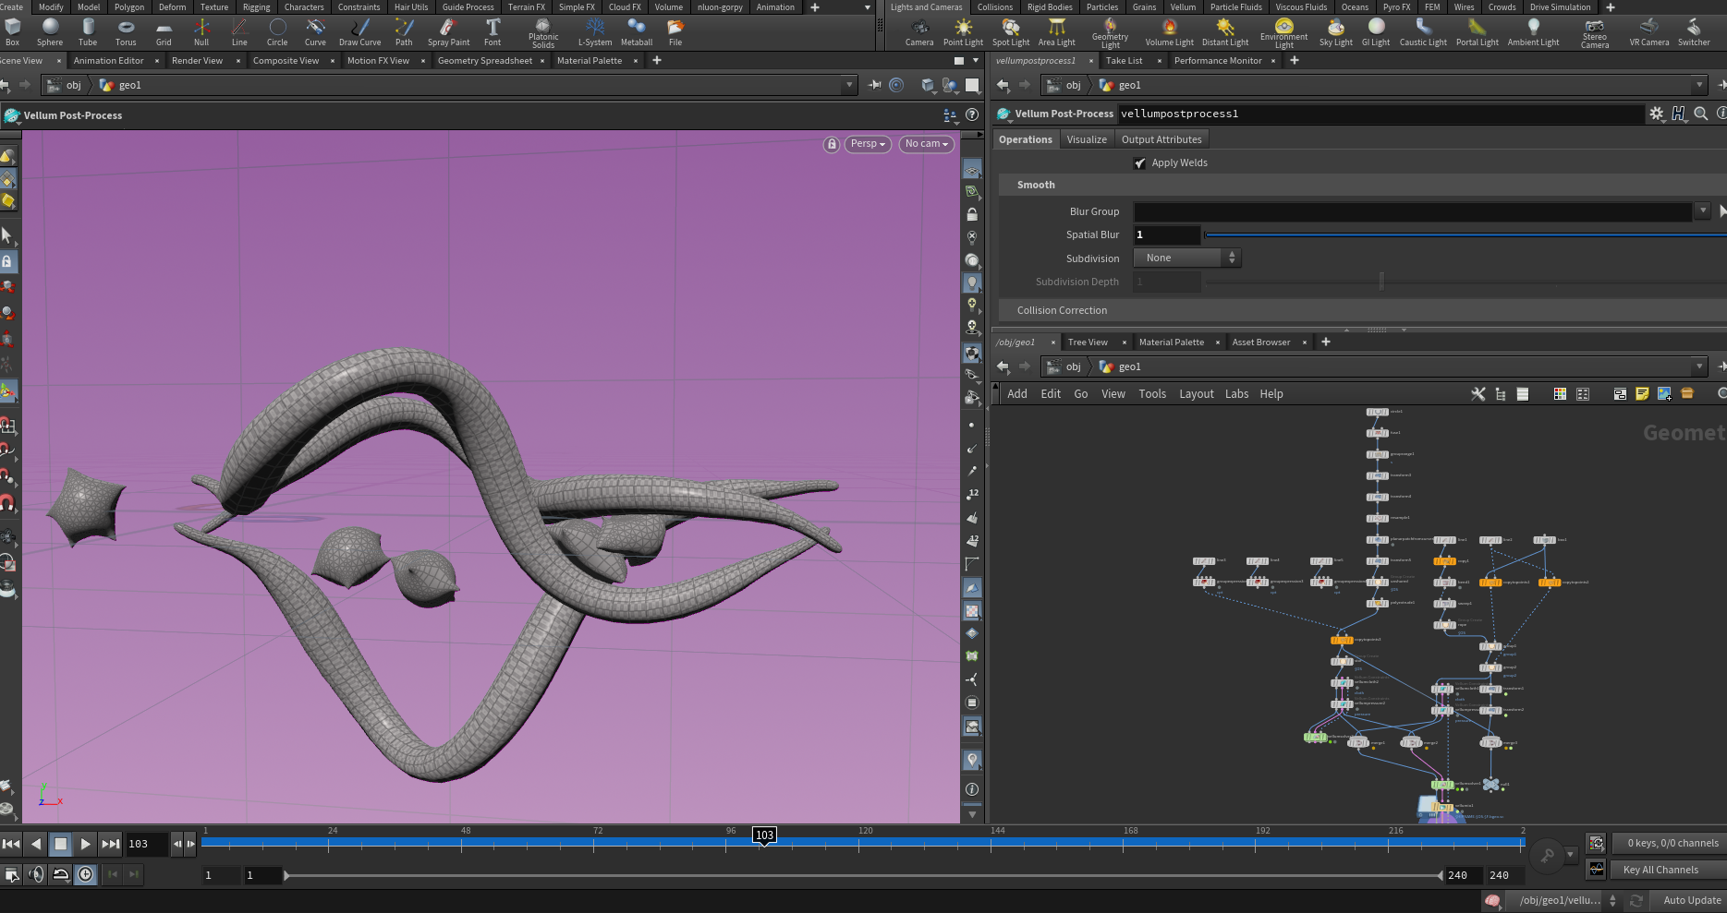Stop playback
The width and height of the screenshot is (1727, 913).
tap(60, 844)
